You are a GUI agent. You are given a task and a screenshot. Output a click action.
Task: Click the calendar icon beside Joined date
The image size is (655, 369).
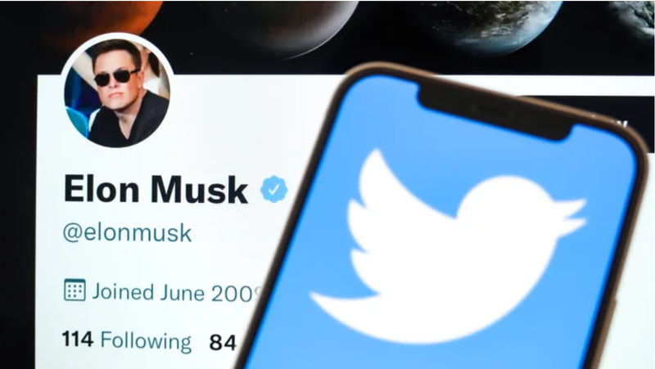pos(75,290)
